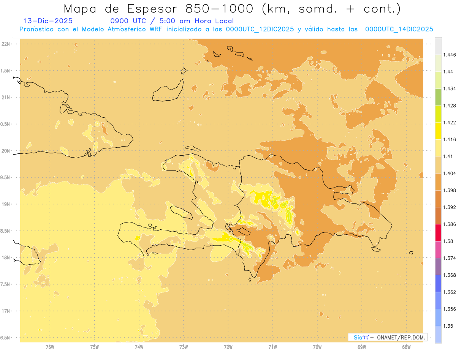Click the 71W longitude label
The height and width of the screenshot is (352, 456).
(272, 347)
